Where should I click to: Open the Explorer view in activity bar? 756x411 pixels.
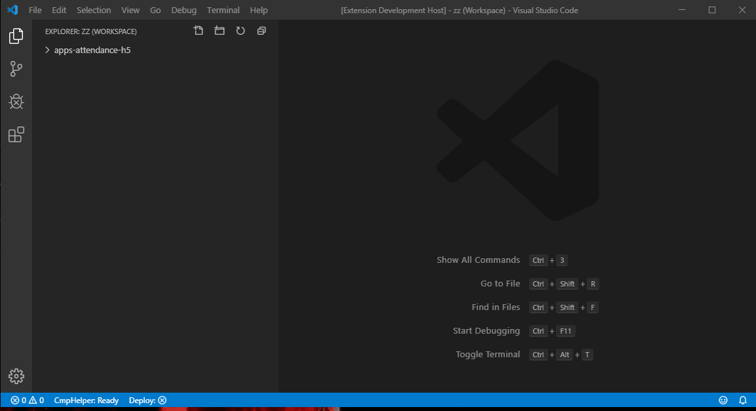(x=16, y=36)
